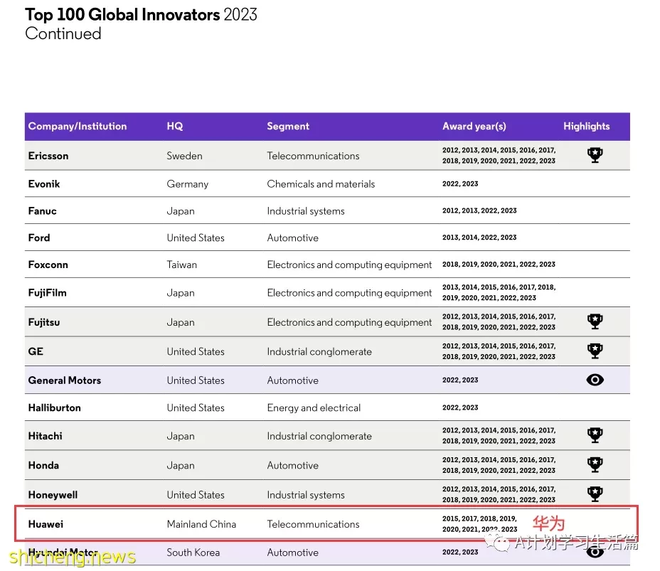Click the eye icon in the General Motors row

point(595,380)
